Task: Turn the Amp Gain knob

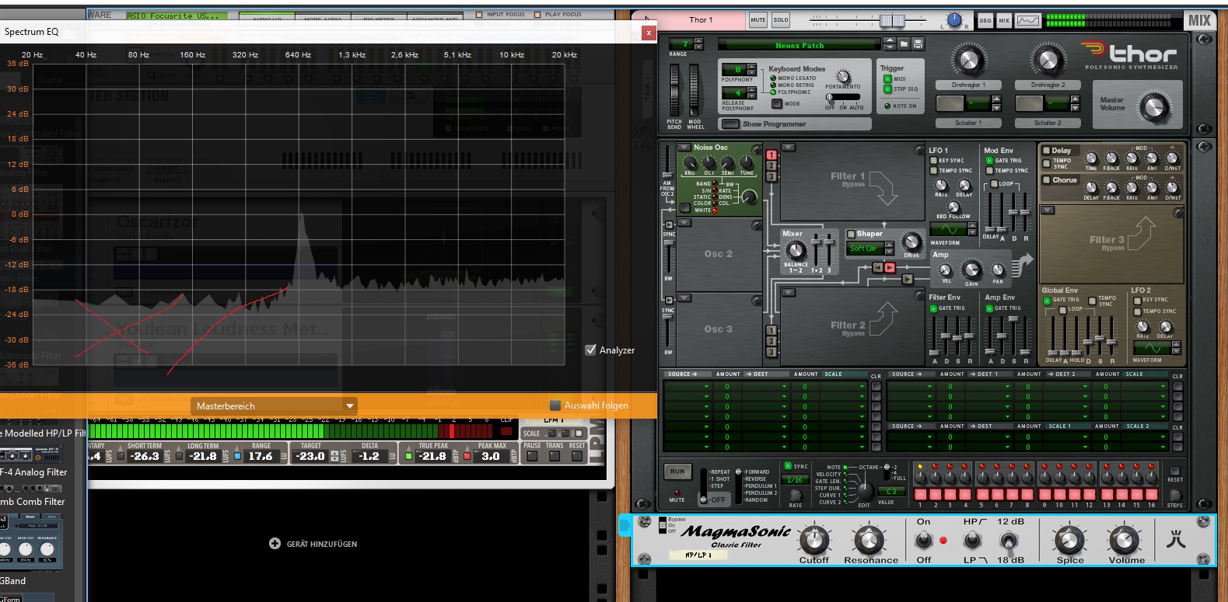Action: pyautogui.click(x=972, y=269)
